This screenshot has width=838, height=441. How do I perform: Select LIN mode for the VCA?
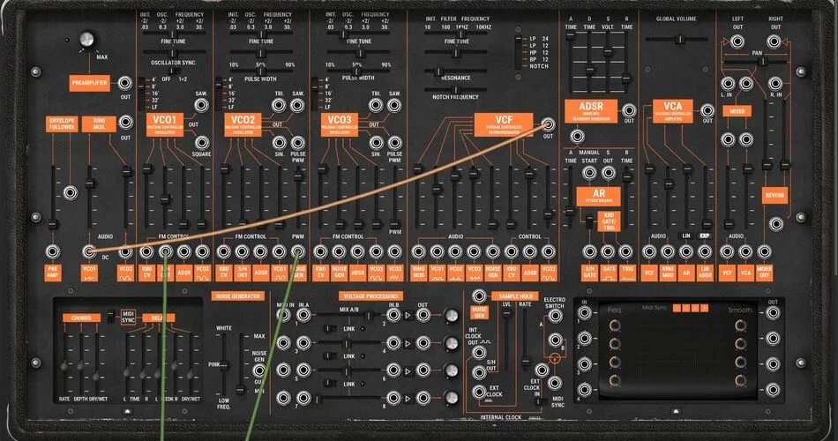coord(686,235)
